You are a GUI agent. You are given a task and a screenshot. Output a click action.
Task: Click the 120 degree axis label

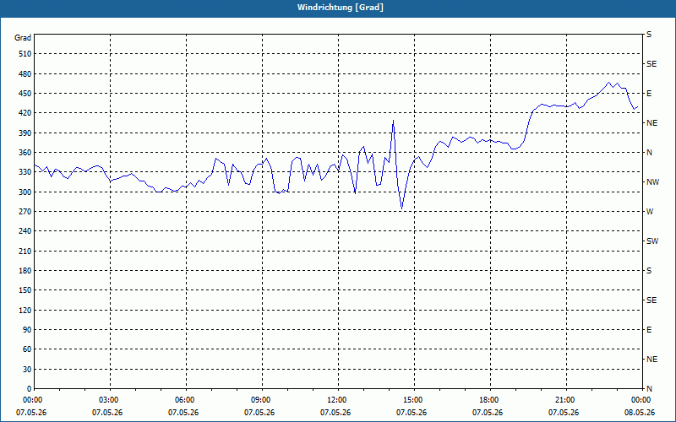click(25, 310)
